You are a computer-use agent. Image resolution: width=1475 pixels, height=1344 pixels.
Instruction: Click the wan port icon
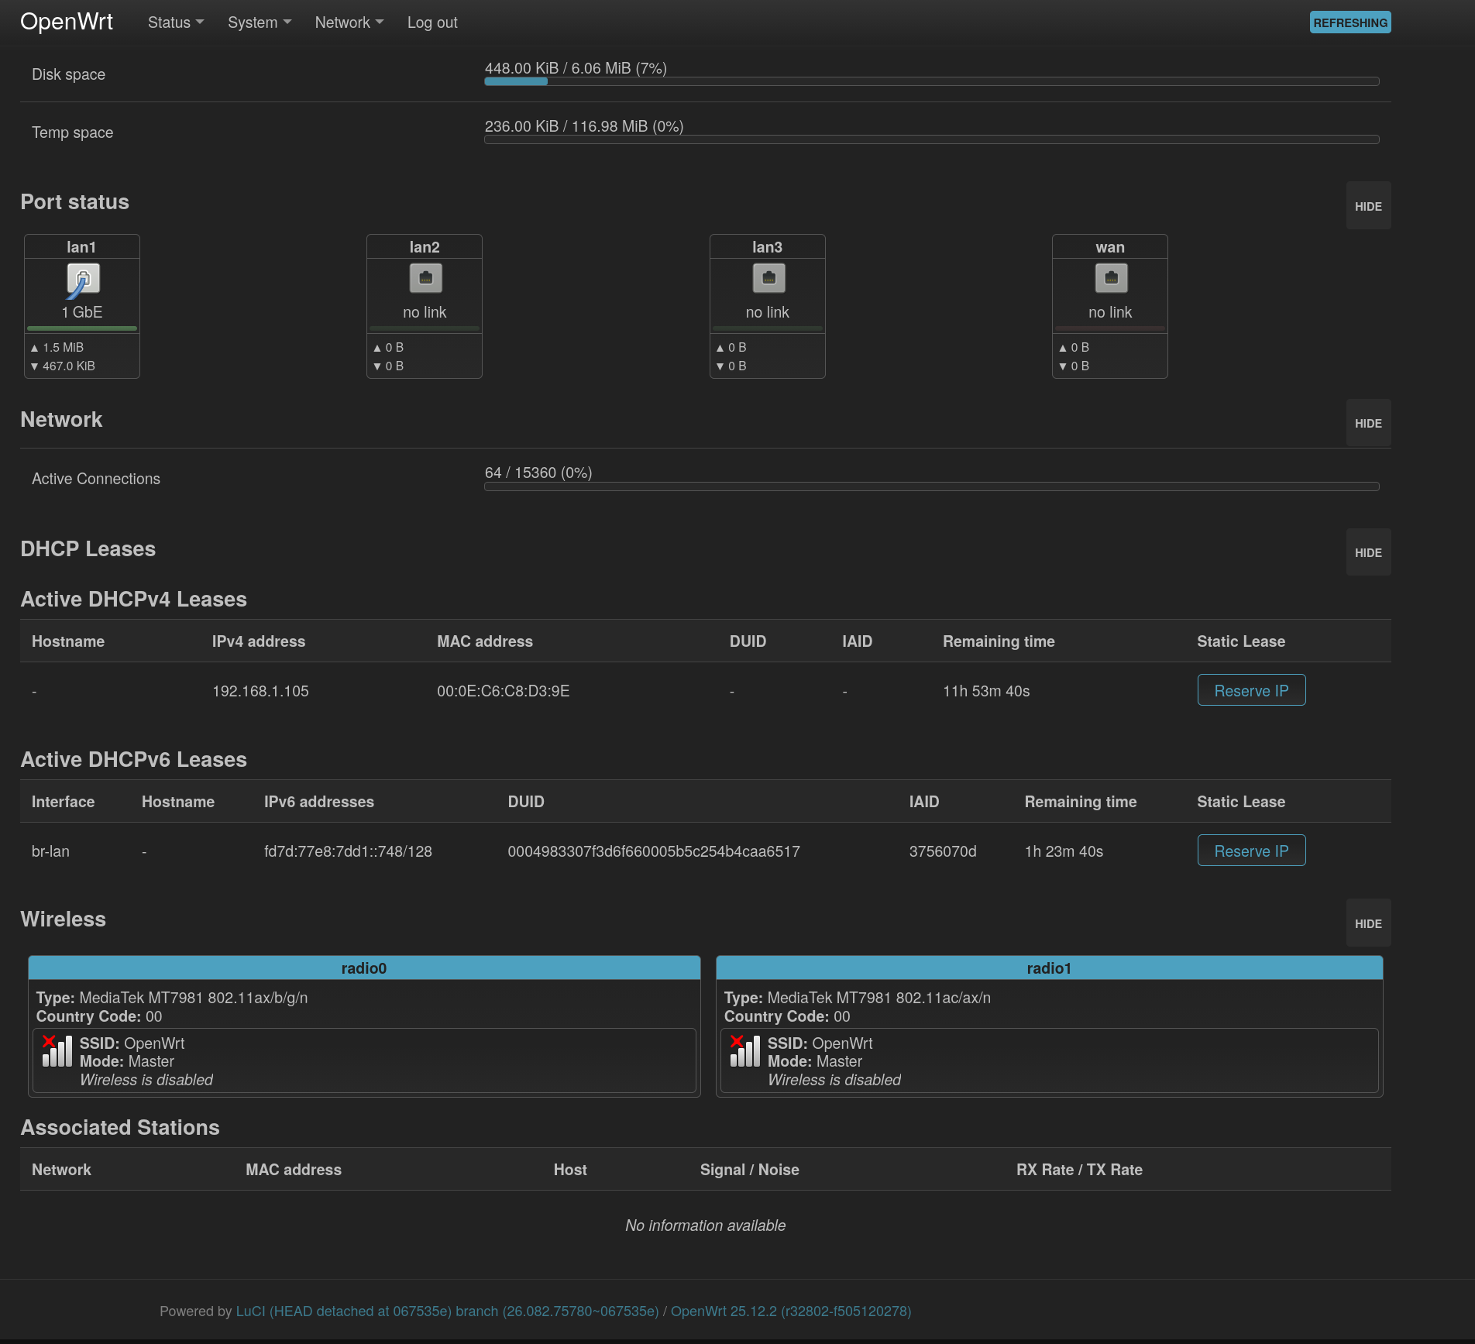(1111, 278)
